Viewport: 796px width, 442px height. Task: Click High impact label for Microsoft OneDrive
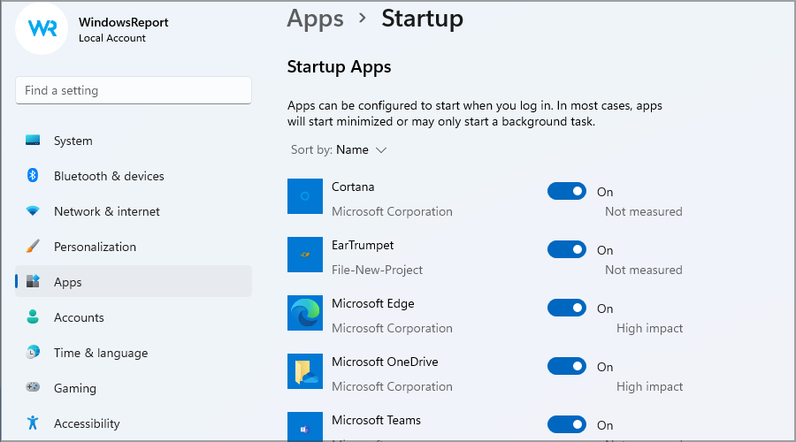pyautogui.click(x=649, y=386)
